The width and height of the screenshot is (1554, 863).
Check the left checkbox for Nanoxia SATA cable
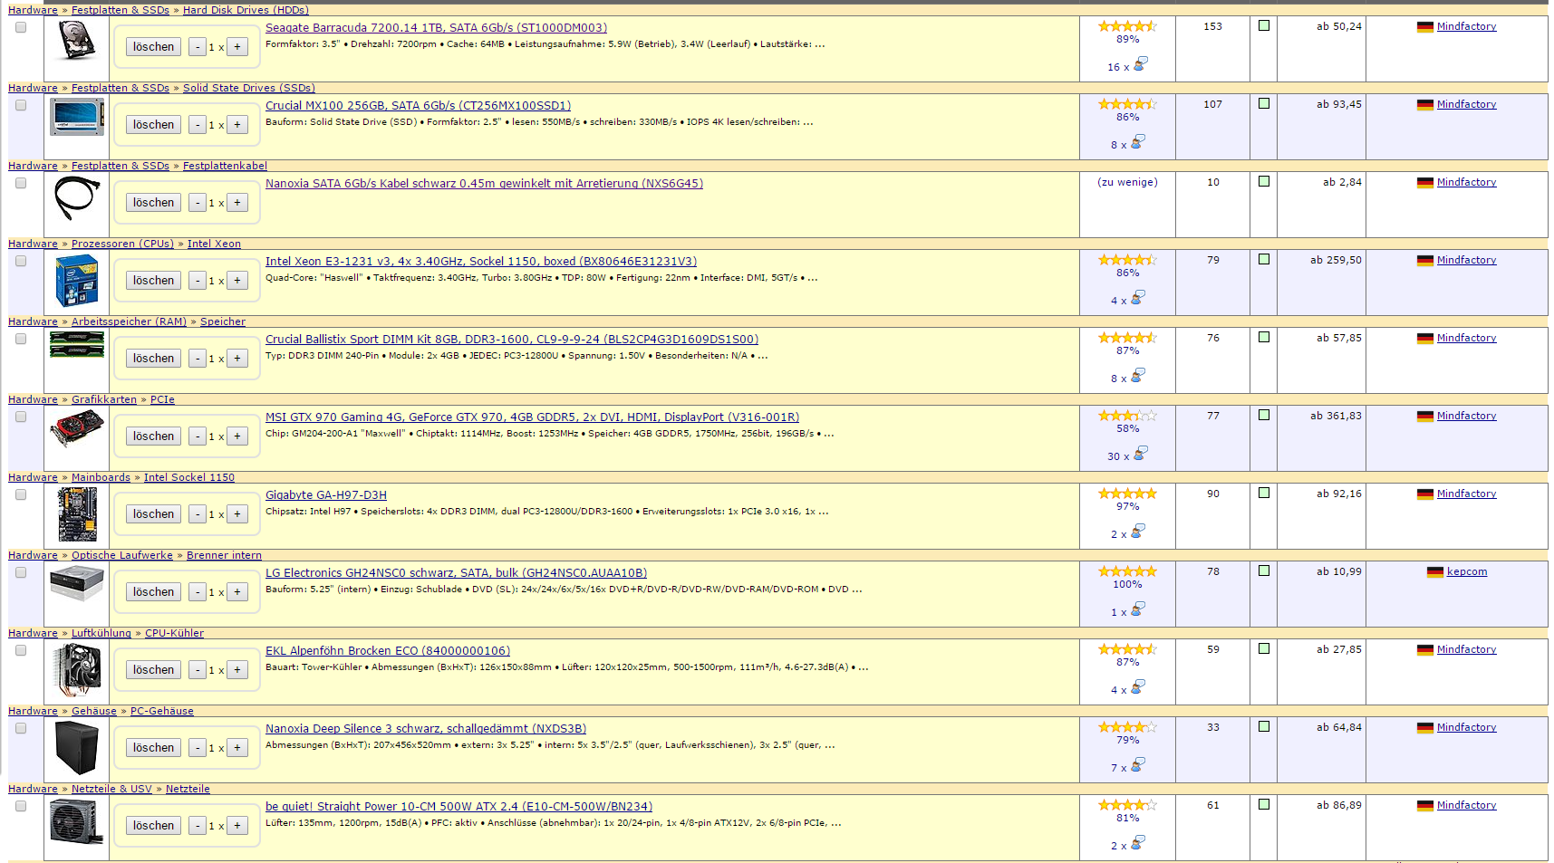coord(21,183)
